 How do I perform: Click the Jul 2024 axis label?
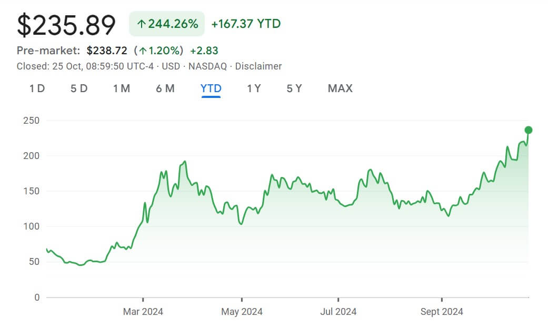(338, 312)
